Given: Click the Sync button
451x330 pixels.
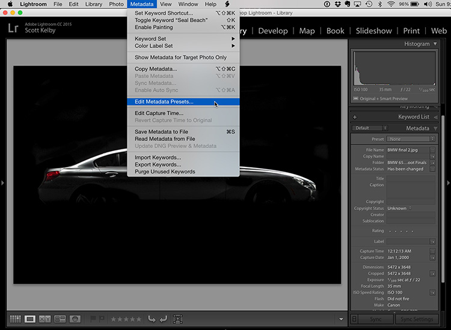Looking at the screenshot, I should point(375,319).
